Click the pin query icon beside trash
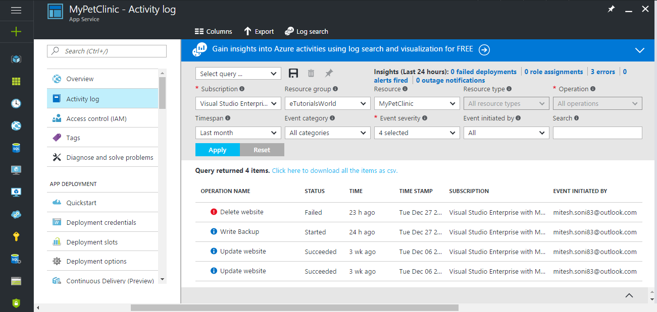The width and height of the screenshot is (657, 312). (329, 74)
